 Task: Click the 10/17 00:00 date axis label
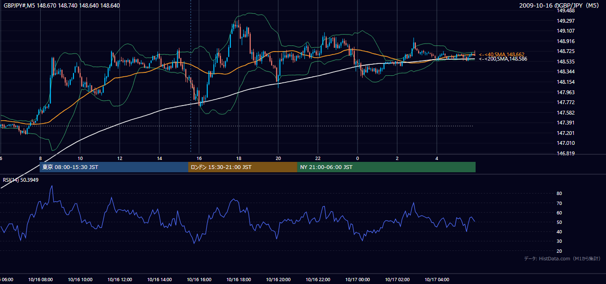point(358,280)
